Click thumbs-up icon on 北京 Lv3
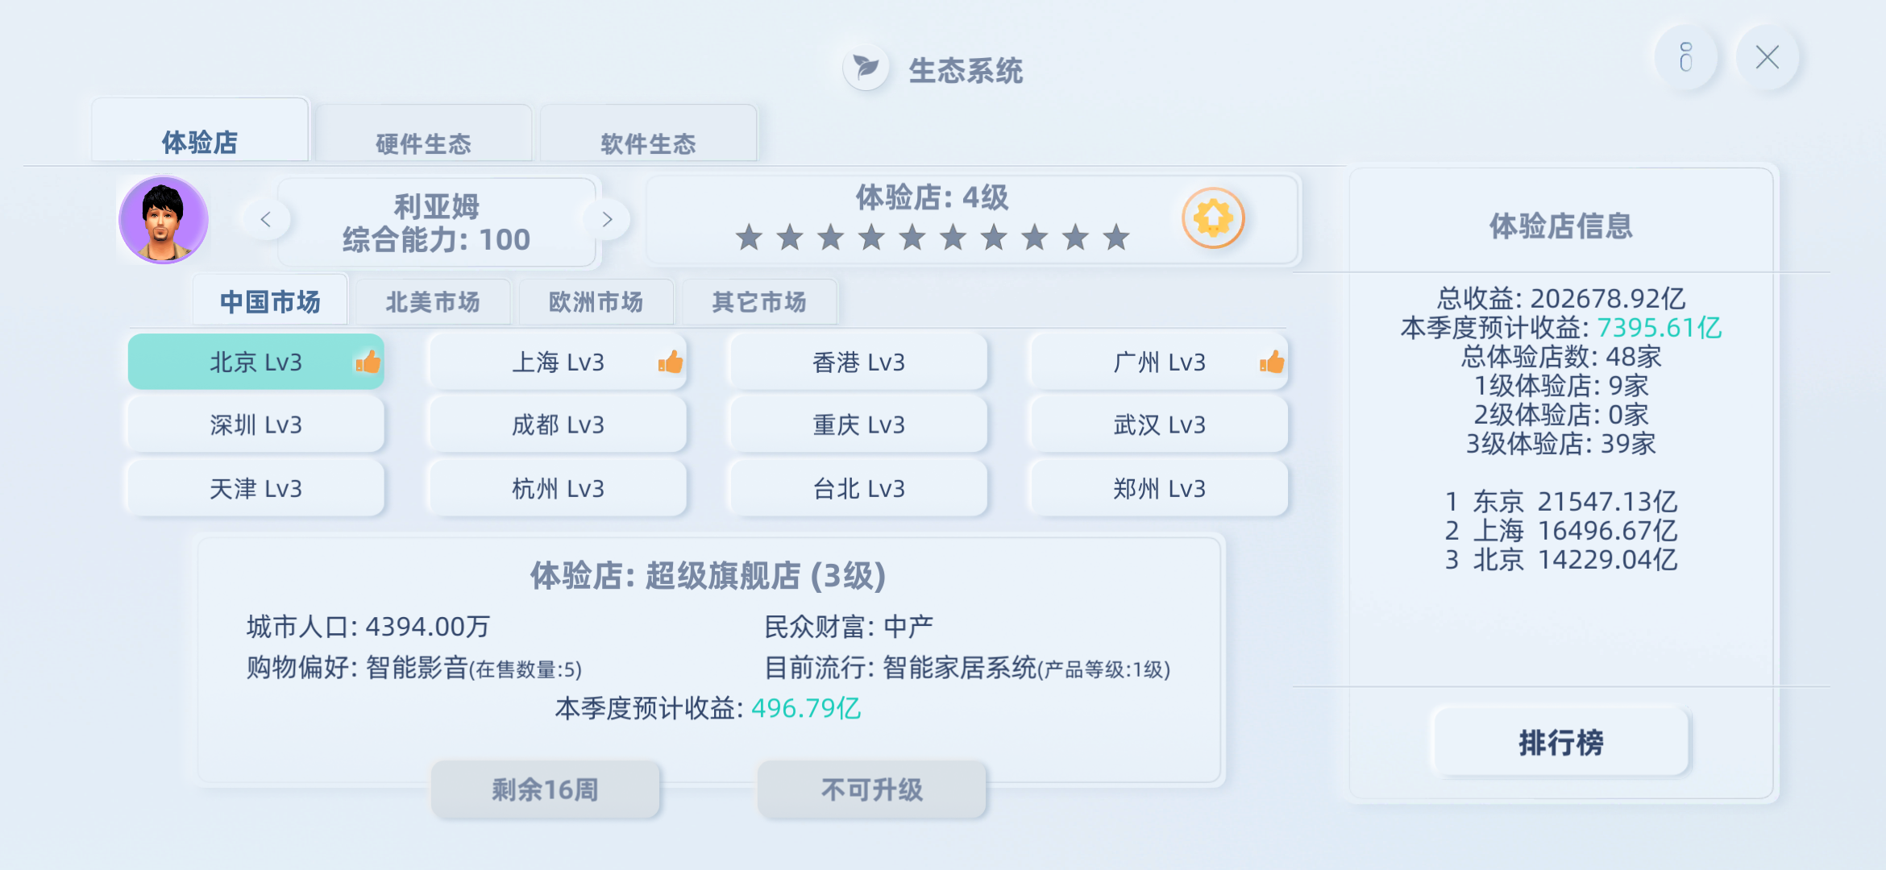The height and width of the screenshot is (870, 1886). pyautogui.click(x=368, y=362)
